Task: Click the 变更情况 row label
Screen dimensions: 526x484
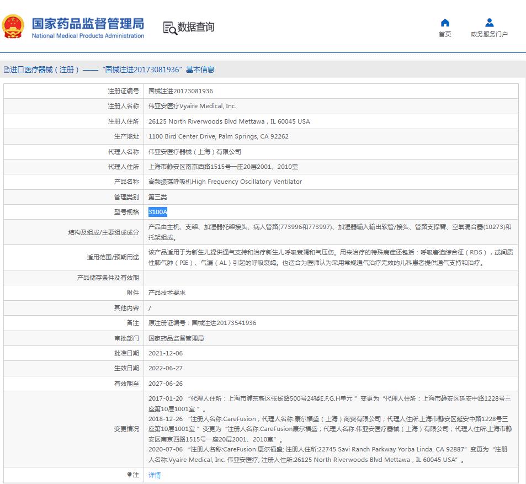Action: (x=126, y=429)
